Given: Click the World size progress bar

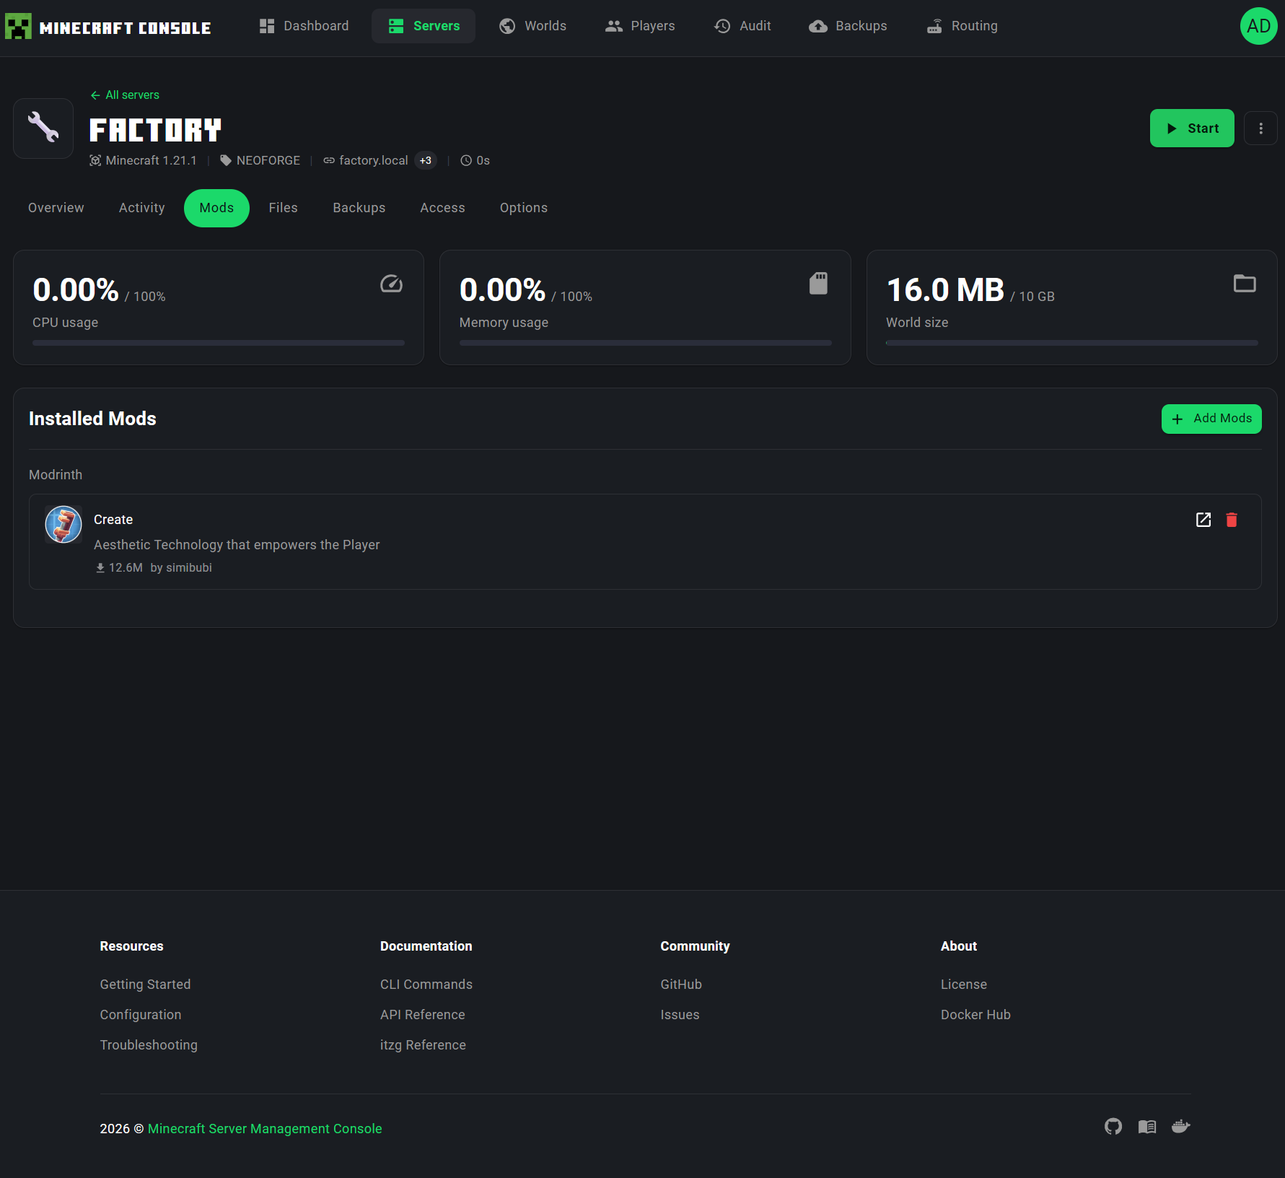Looking at the screenshot, I should pos(1071,343).
